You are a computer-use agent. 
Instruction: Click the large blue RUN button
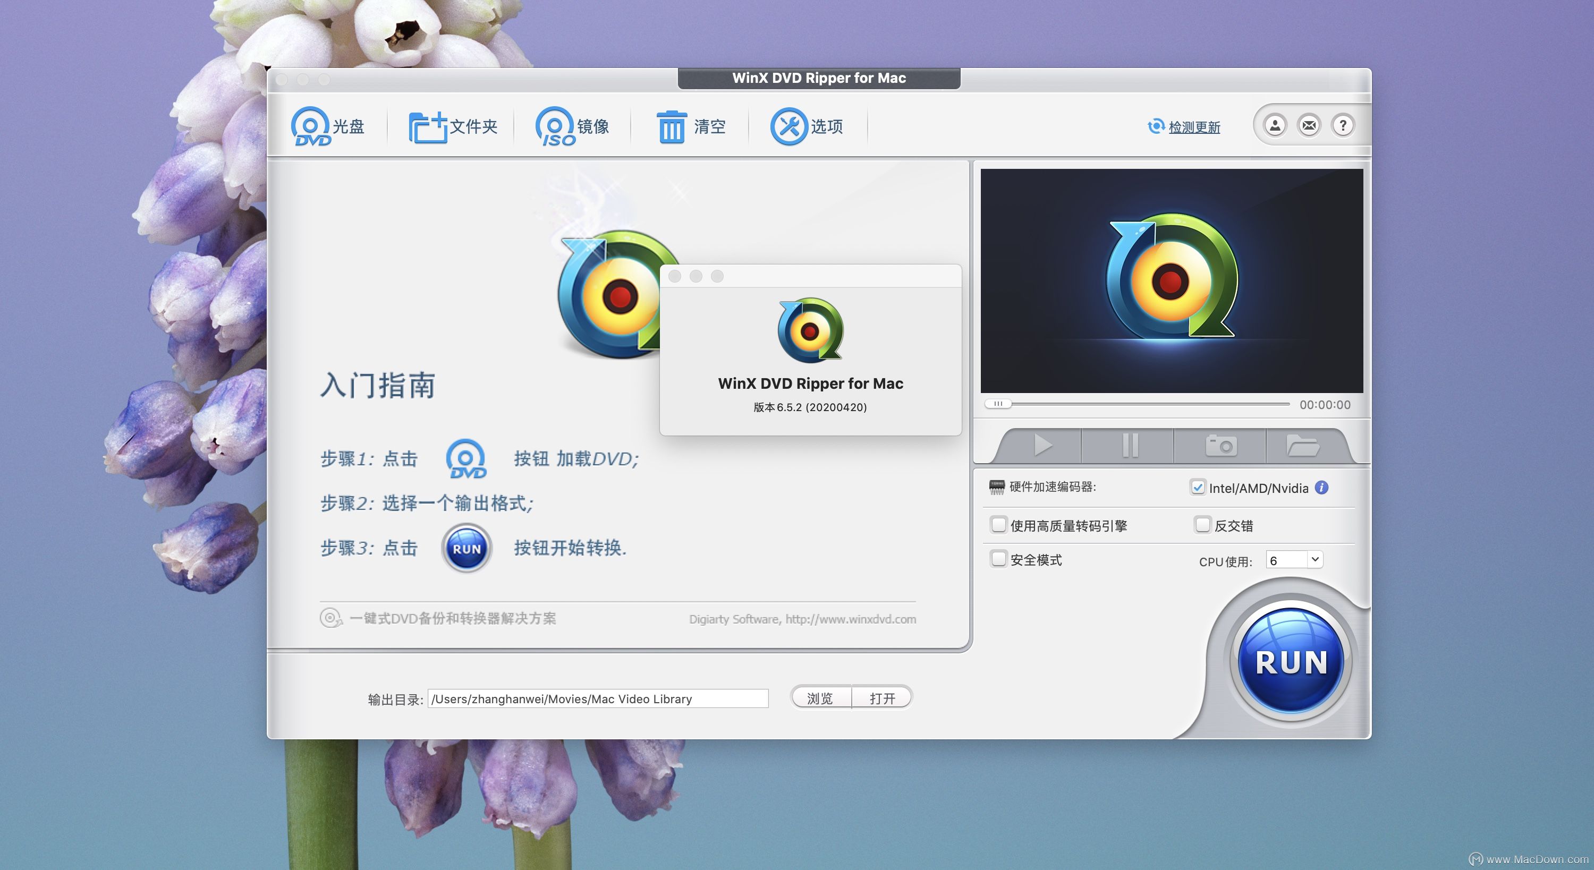(1291, 660)
